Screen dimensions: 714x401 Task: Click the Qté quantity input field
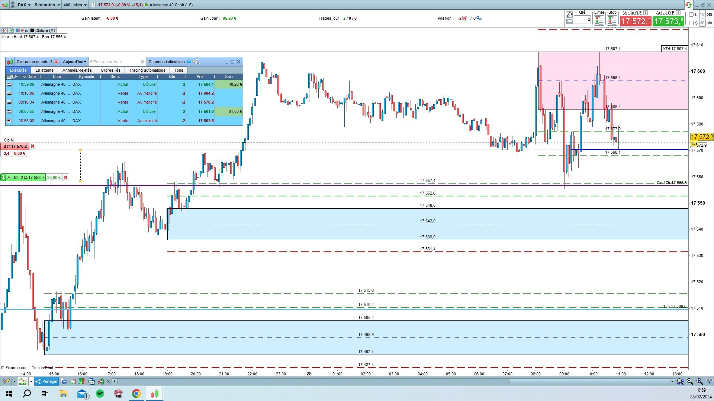tap(582, 19)
